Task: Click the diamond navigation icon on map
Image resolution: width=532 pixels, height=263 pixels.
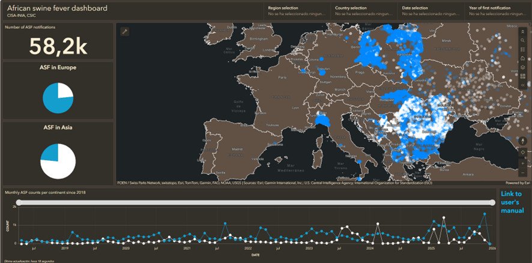Action: 523,153
